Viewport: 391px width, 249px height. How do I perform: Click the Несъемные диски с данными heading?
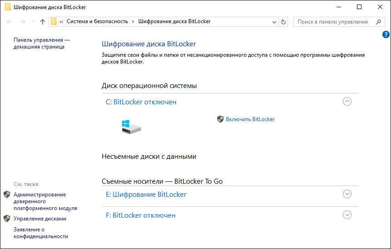[149, 156]
